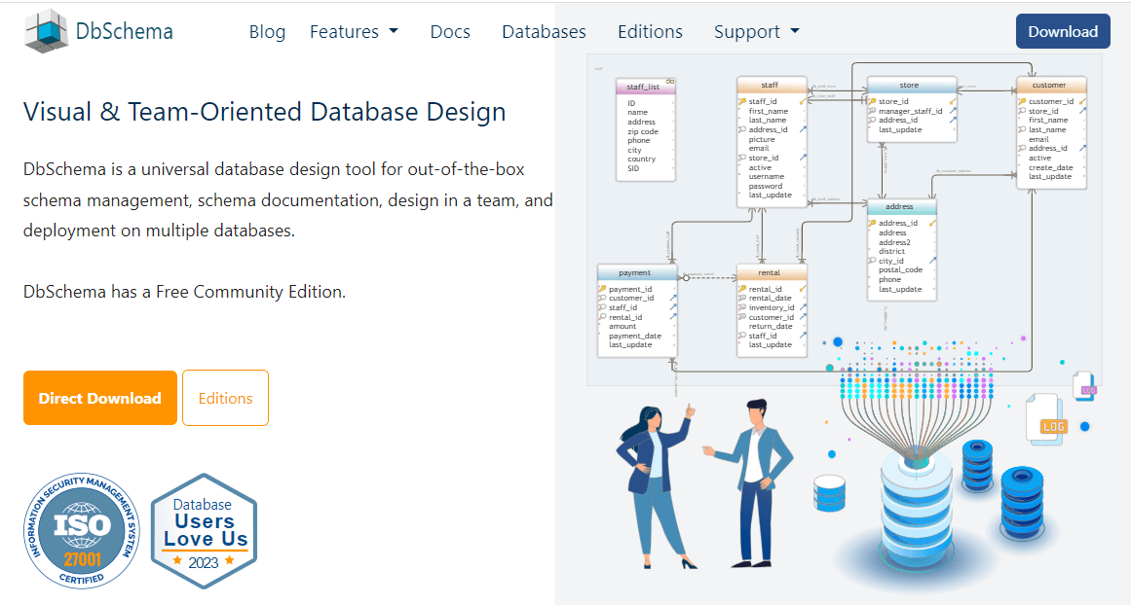Click the woman figure in illustration

click(x=659, y=486)
